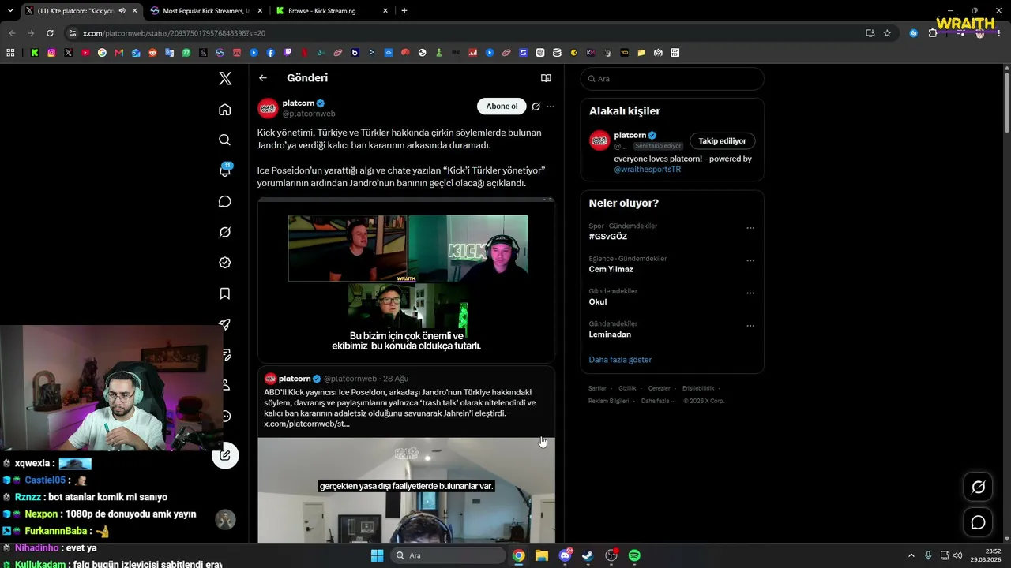Open the Windows Start menu

pyautogui.click(x=378, y=555)
